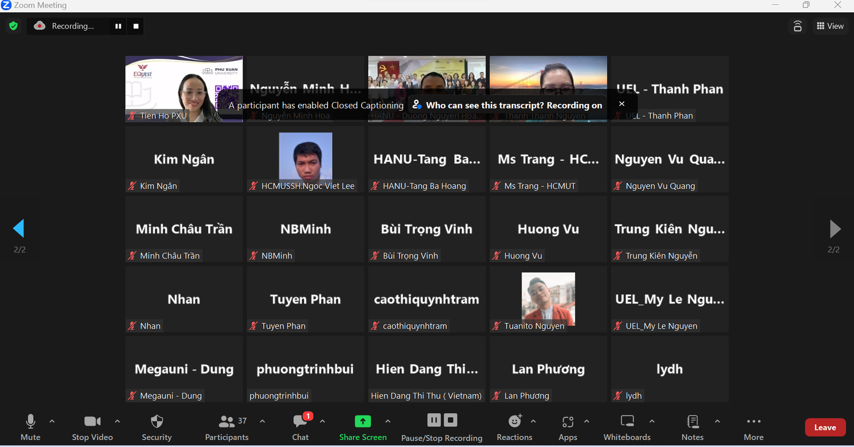Click the green Share Screen icon
This screenshot has width=854, height=447.
tap(362, 421)
